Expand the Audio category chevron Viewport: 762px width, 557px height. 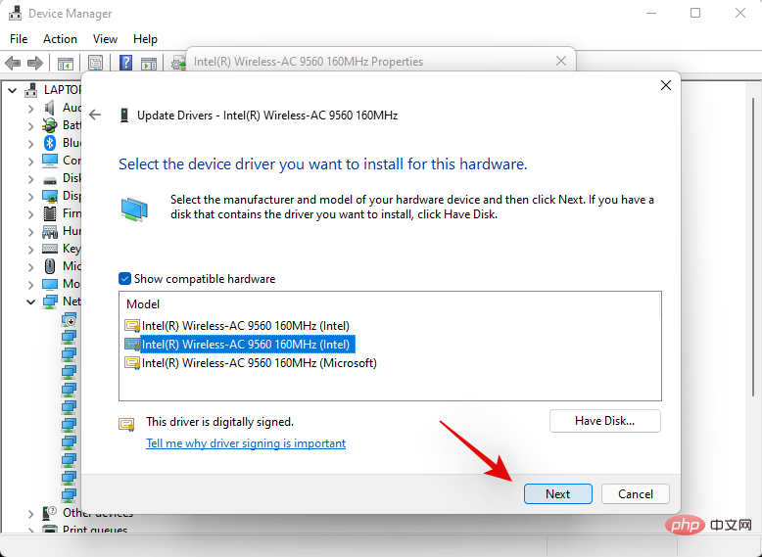[x=31, y=108]
